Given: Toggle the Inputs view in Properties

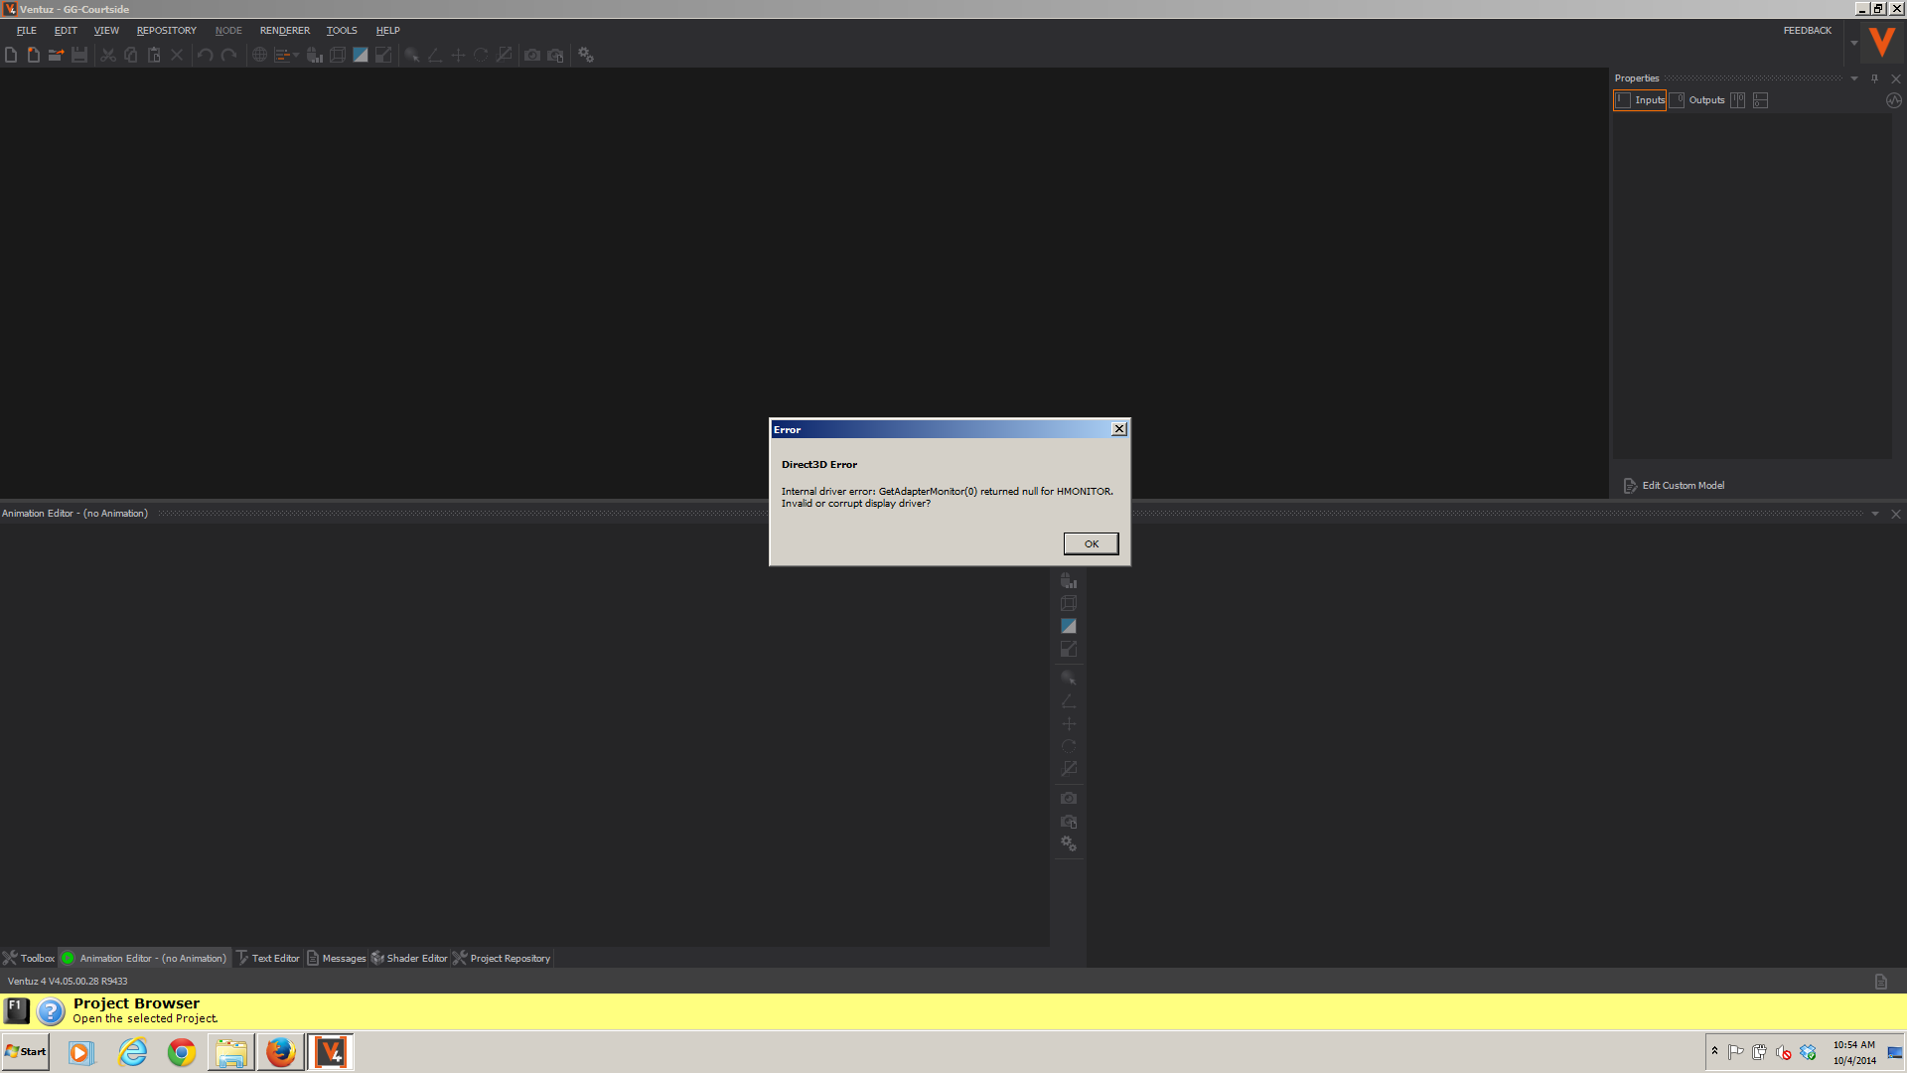Looking at the screenshot, I should [x=1640, y=100].
